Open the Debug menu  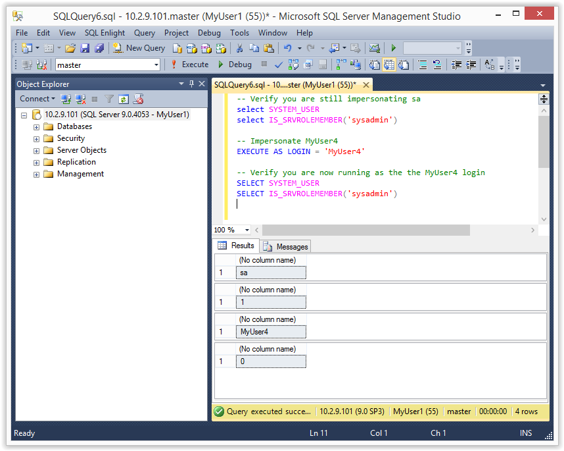tap(209, 33)
